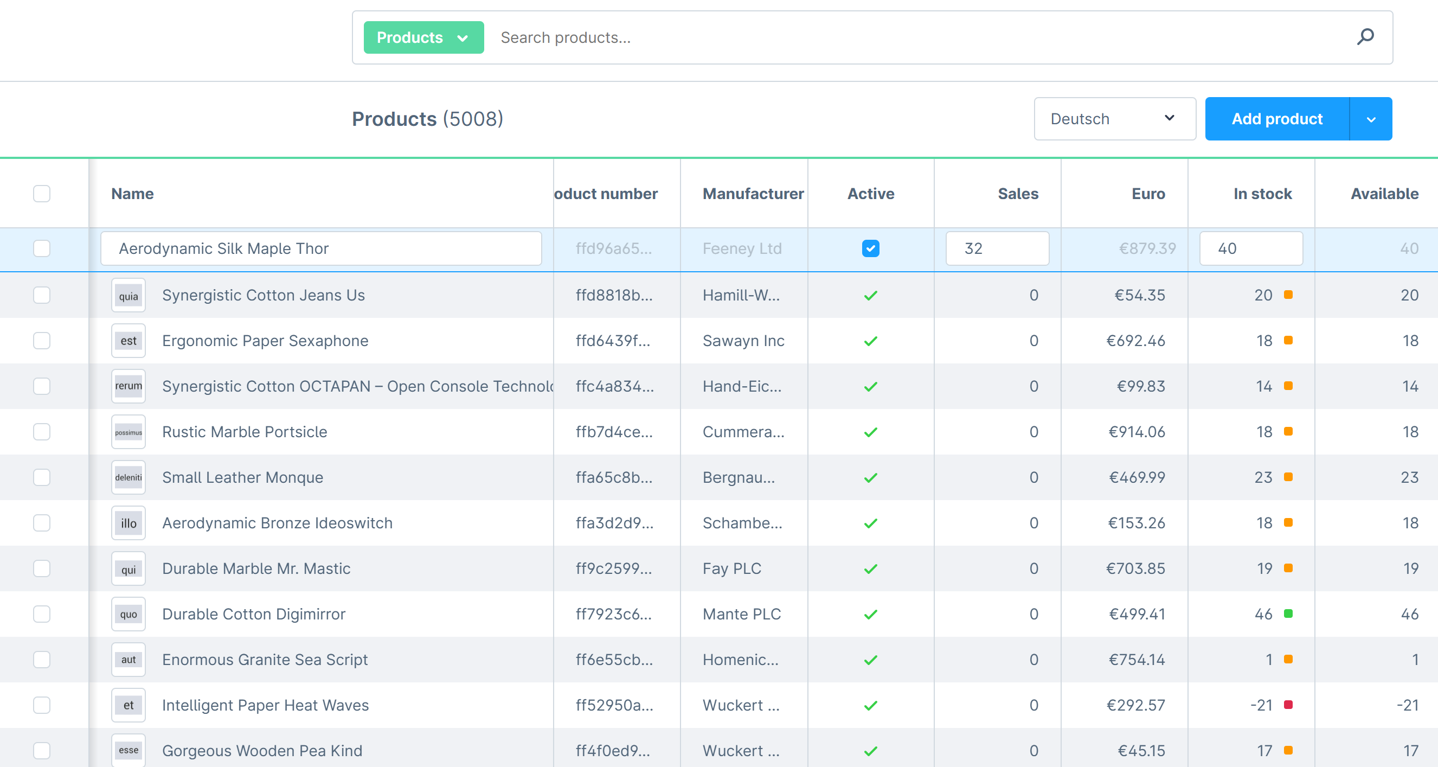Check the Aerodynamic Bronze Ideoswitch row checkbox
Screen dimensions: 1438x767
pyautogui.click(x=42, y=522)
